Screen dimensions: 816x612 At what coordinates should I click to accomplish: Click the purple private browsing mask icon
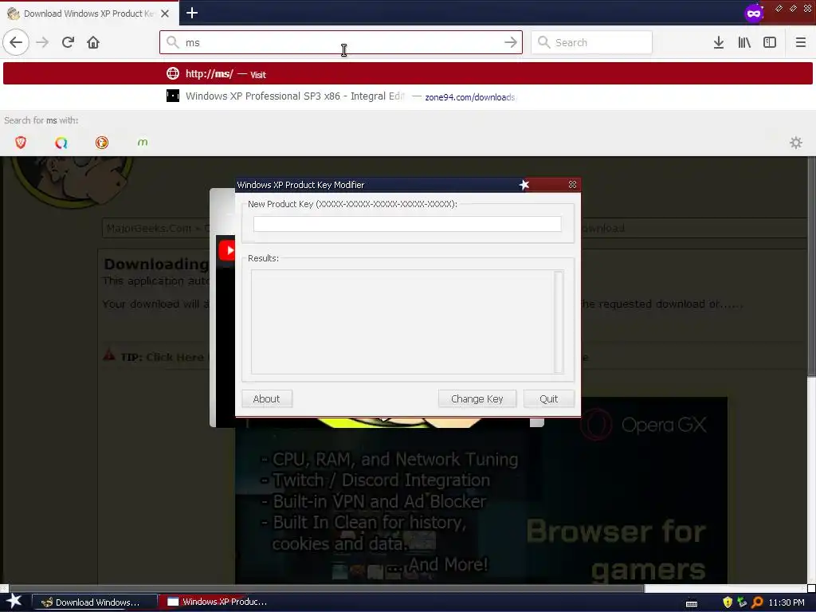coord(754,13)
